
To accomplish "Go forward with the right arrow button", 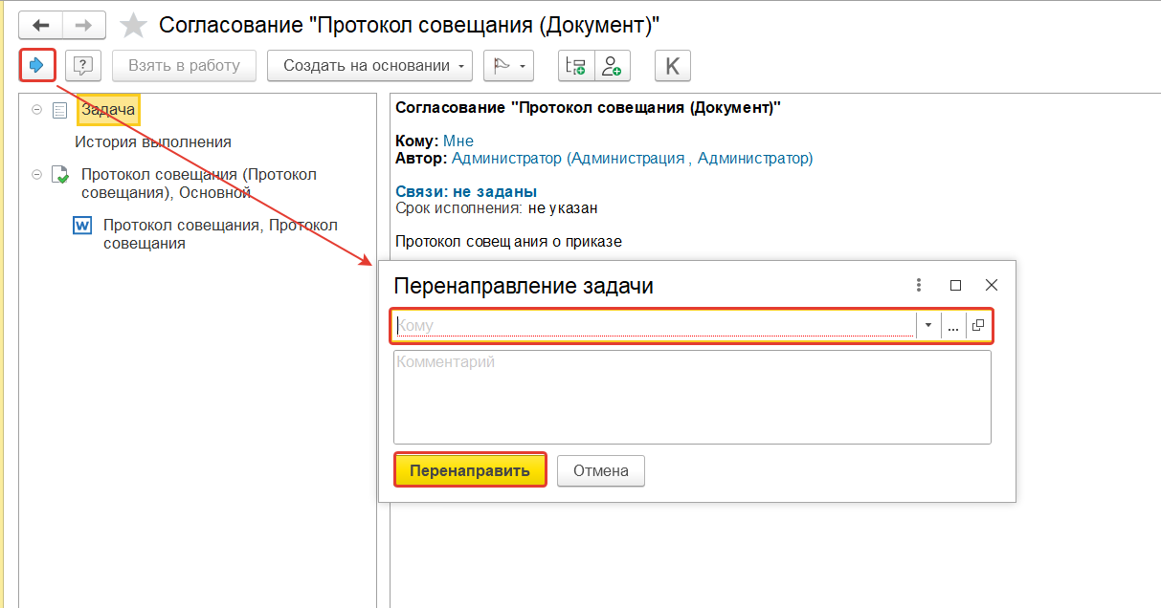I will point(83,25).
